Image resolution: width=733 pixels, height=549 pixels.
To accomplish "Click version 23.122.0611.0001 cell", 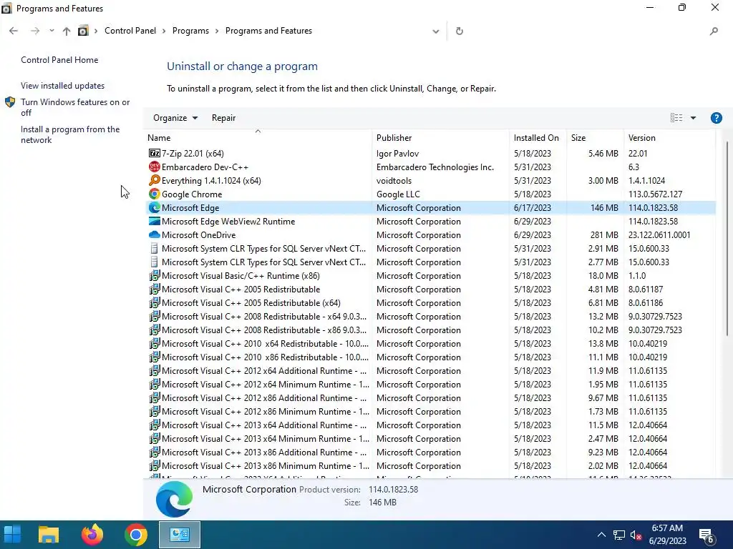I will 659,234.
